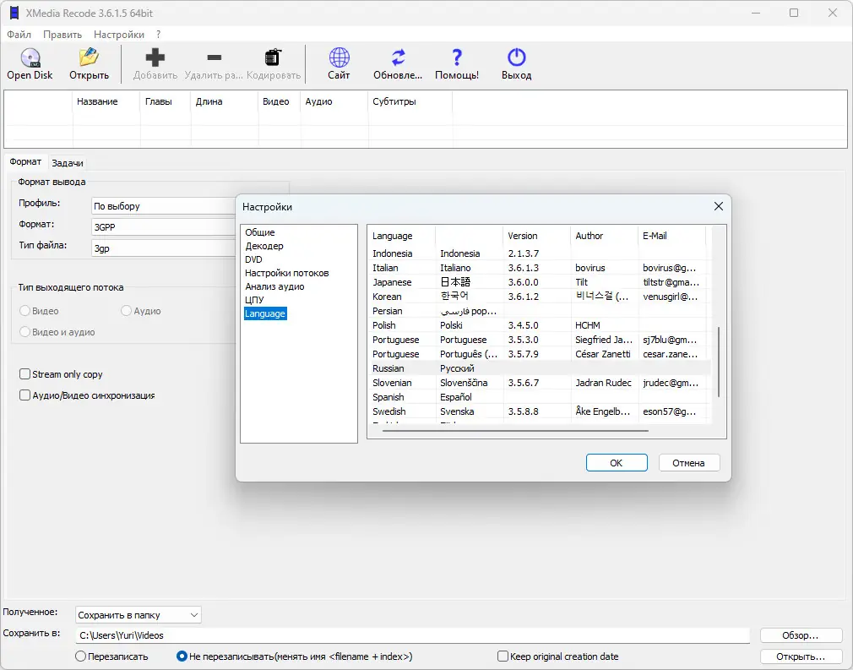The height and width of the screenshot is (670, 853).
Task: Switch to the Задачи tab
Action: coord(68,163)
